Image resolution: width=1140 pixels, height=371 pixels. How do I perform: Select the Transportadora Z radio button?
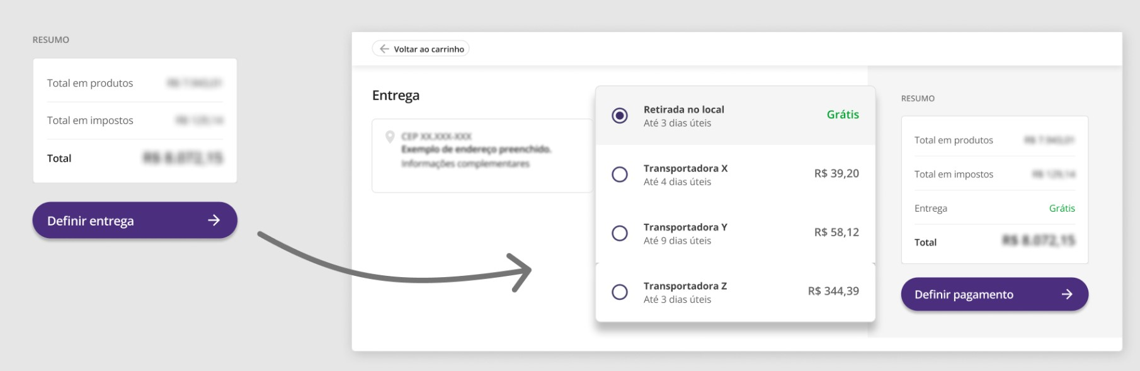[x=620, y=292]
